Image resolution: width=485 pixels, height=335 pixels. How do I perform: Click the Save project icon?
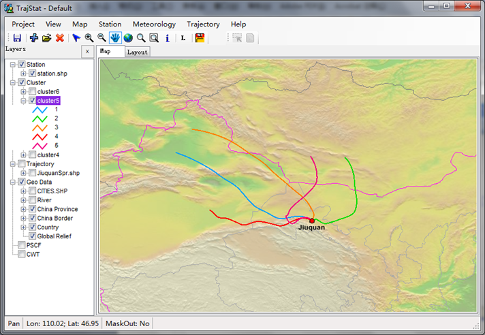[17, 38]
